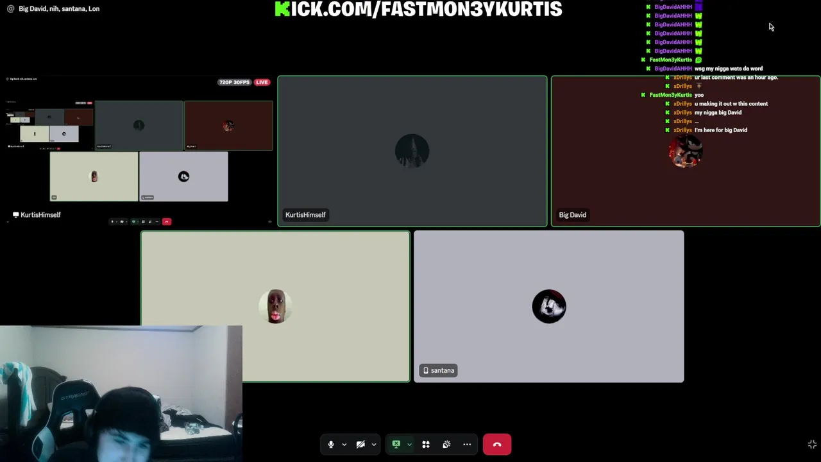Exit fullscreen using corner arrows icon
This screenshot has height=462, width=821.
coord(812,444)
